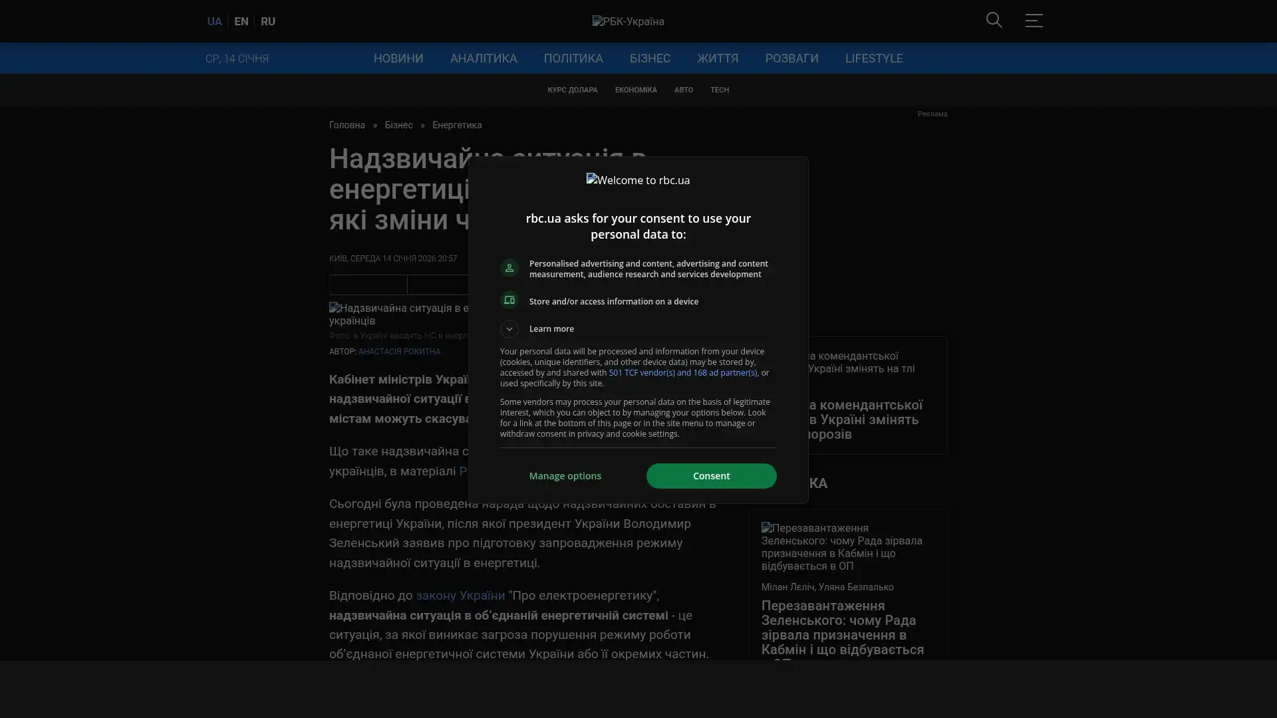Viewport: 1277px width, 718px height.
Task: Click the РБК-Україна logo in header
Action: (628, 21)
